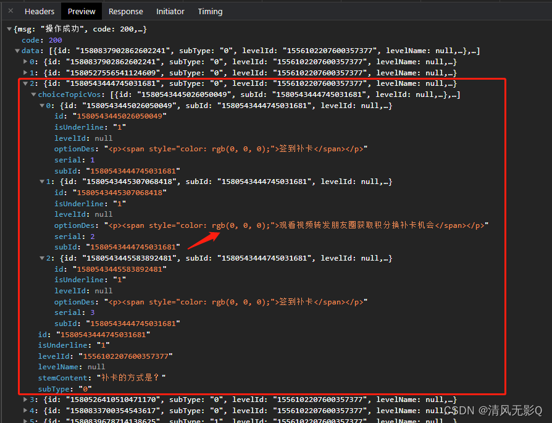The image size is (552, 423).
Task: Click optionDes with 观看视频转发朋友圈 text
Action: [271, 225]
